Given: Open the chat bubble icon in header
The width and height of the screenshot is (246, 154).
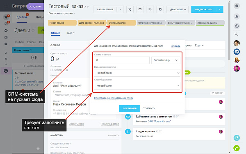Looking at the screenshot, I should coord(150,9).
